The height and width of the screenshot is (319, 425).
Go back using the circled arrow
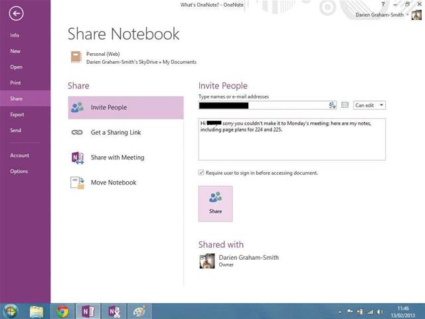[16, 13]
